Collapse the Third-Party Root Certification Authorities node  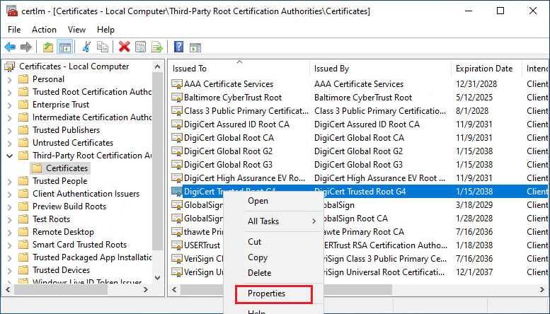tap(10, 156)
